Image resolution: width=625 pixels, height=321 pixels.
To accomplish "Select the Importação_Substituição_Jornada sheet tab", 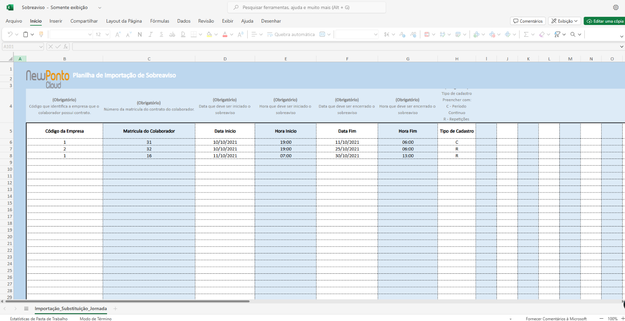I will [x=71, y=309].
